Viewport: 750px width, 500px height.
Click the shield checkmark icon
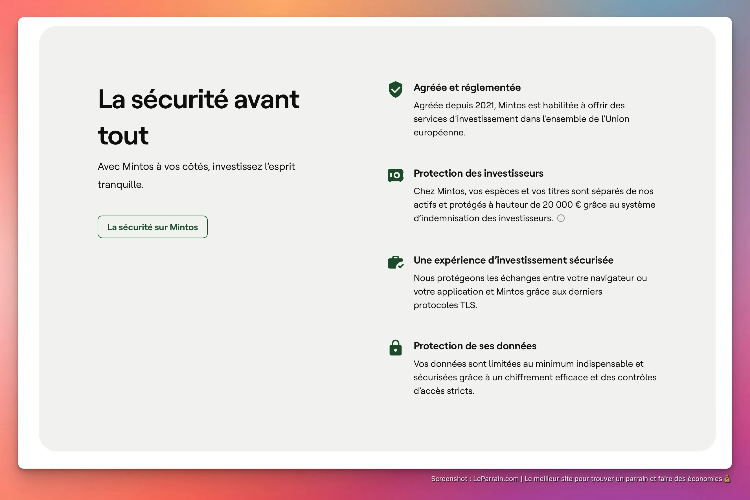click(395, 89)
